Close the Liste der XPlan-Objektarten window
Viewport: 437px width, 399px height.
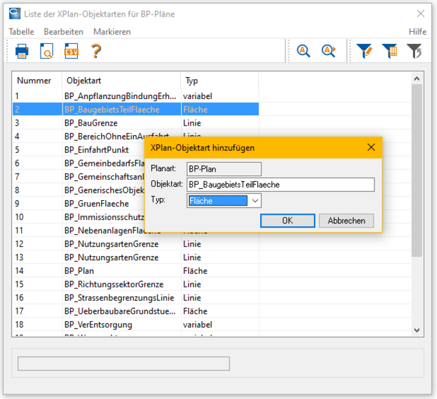[420, 13]
